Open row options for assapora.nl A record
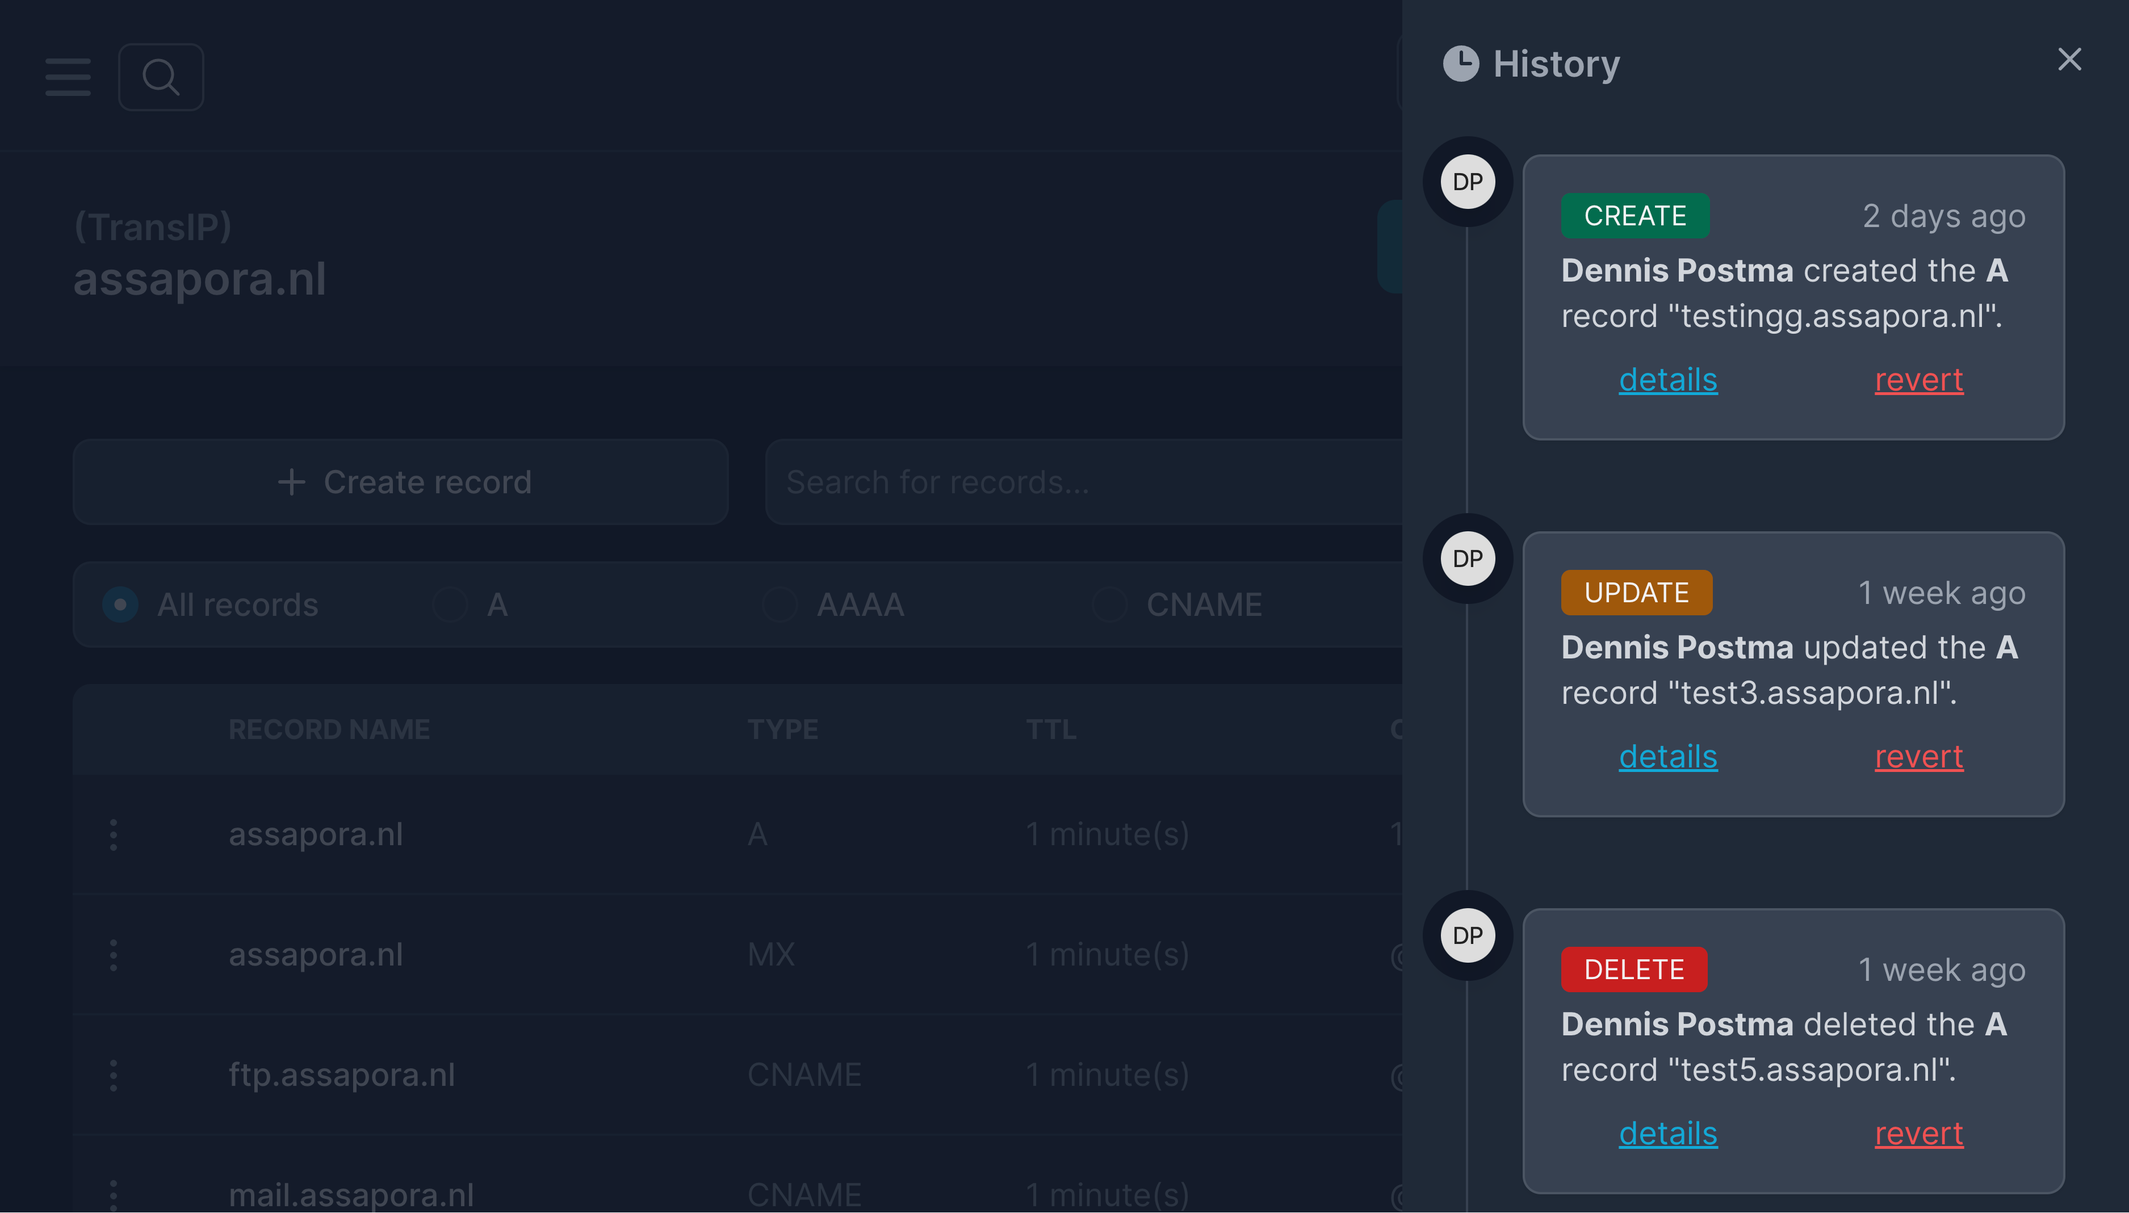 coord(114,835)
